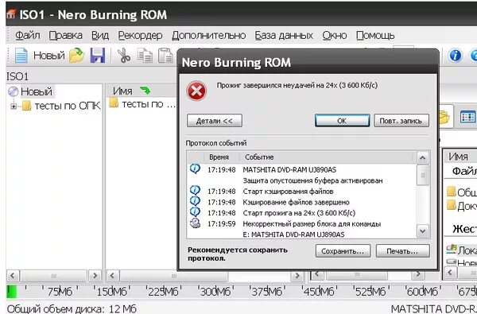Click the Повт. запись button

401,121
